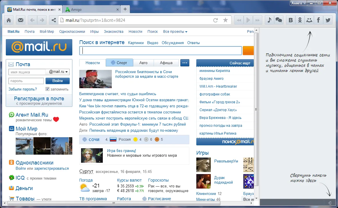Open ICQ sidebar link
This screenshot has width=338, height=208.
tap(20, 178)
